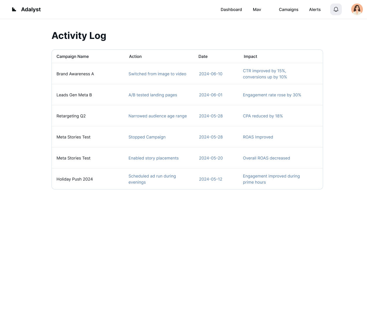The image size is (367, 312).
Task: Click the Adalyst logo icon
Action: point(14,9)
